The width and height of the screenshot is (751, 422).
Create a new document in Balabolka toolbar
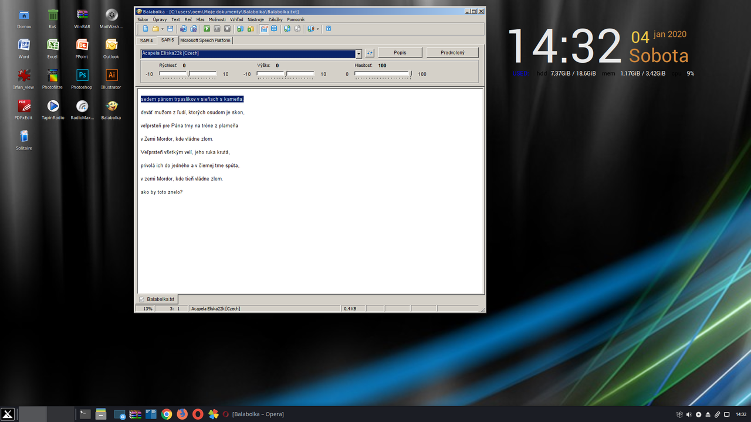(146, 29)
